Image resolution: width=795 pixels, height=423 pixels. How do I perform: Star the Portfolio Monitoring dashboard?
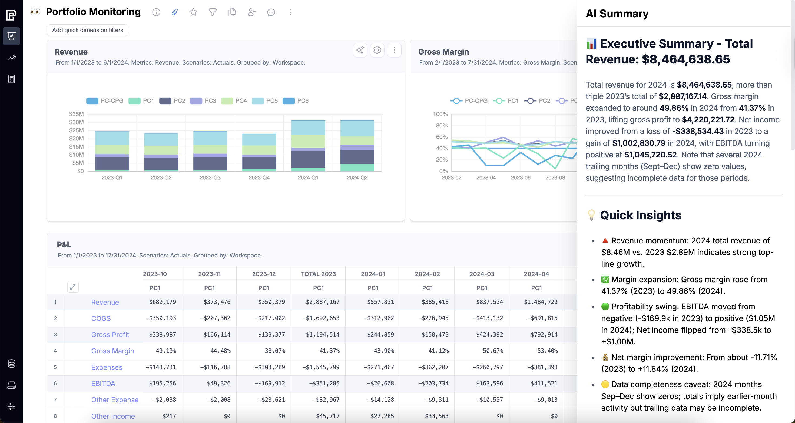194,12
